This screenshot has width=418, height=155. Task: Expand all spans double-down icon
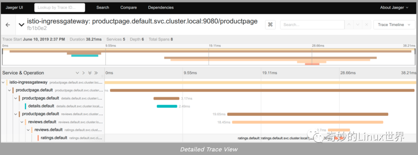pos(90,73)
